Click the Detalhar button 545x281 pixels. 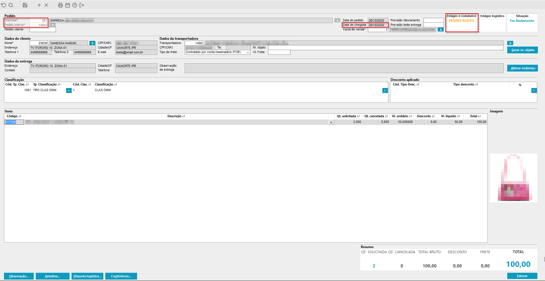click(53, 276)
